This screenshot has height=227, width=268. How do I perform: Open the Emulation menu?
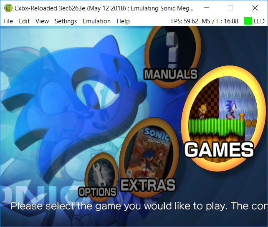[96, 21]
